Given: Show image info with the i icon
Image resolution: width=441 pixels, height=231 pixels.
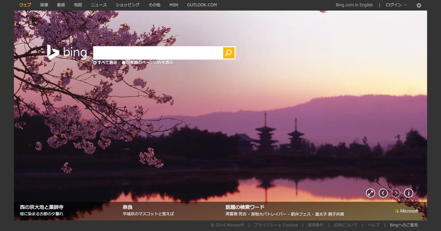Looking at the screenshot, I should 408,193.
